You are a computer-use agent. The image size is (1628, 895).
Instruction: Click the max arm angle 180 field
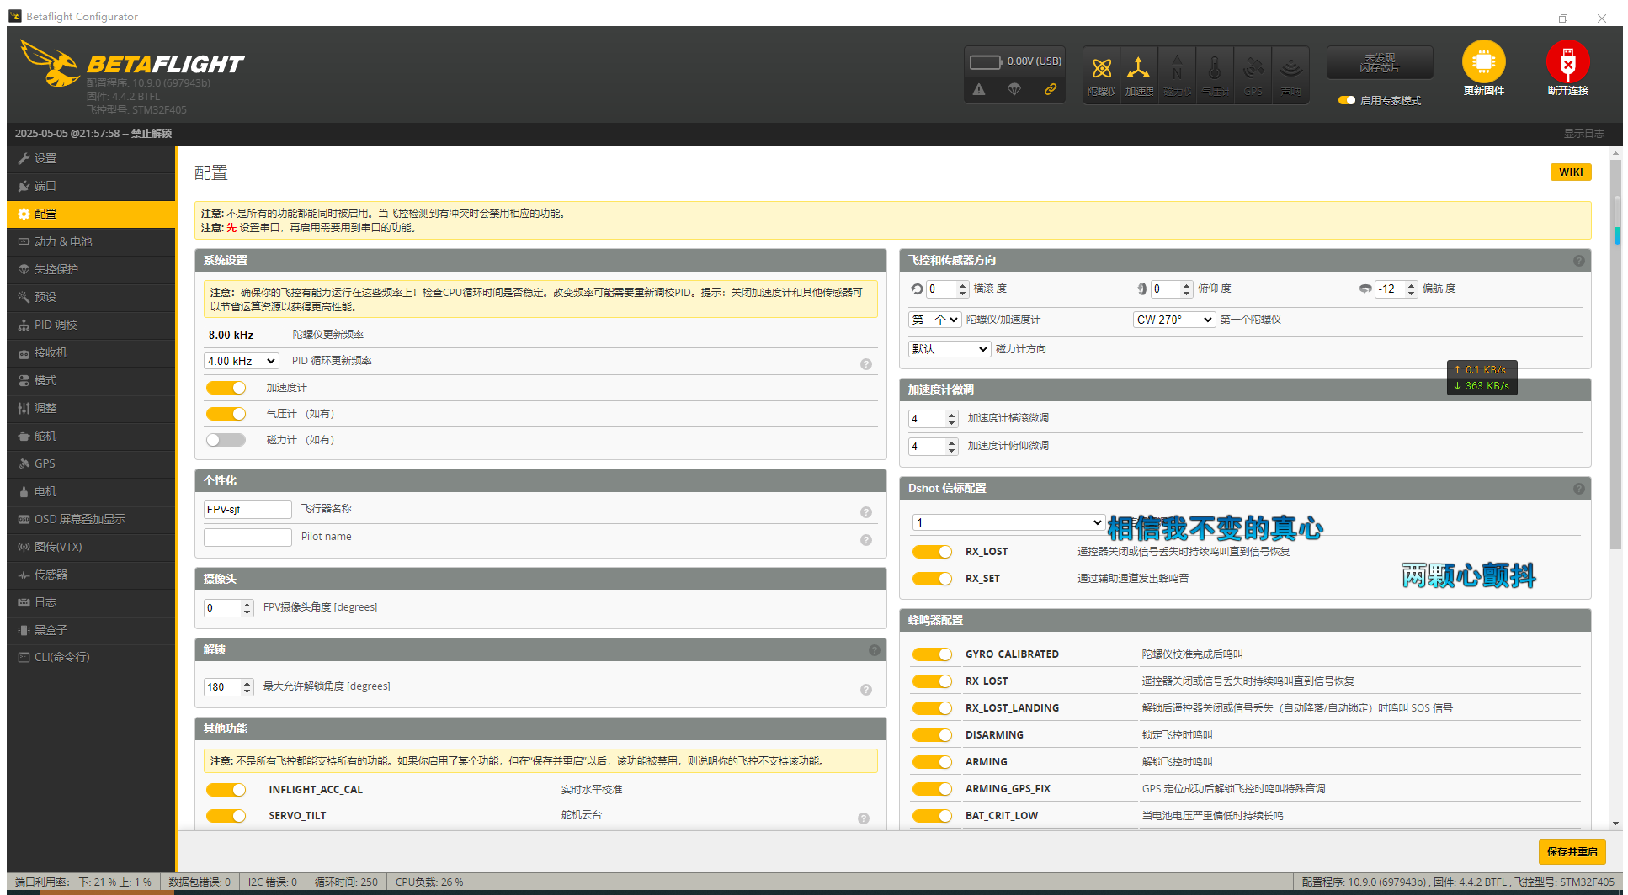pos(228,687)
